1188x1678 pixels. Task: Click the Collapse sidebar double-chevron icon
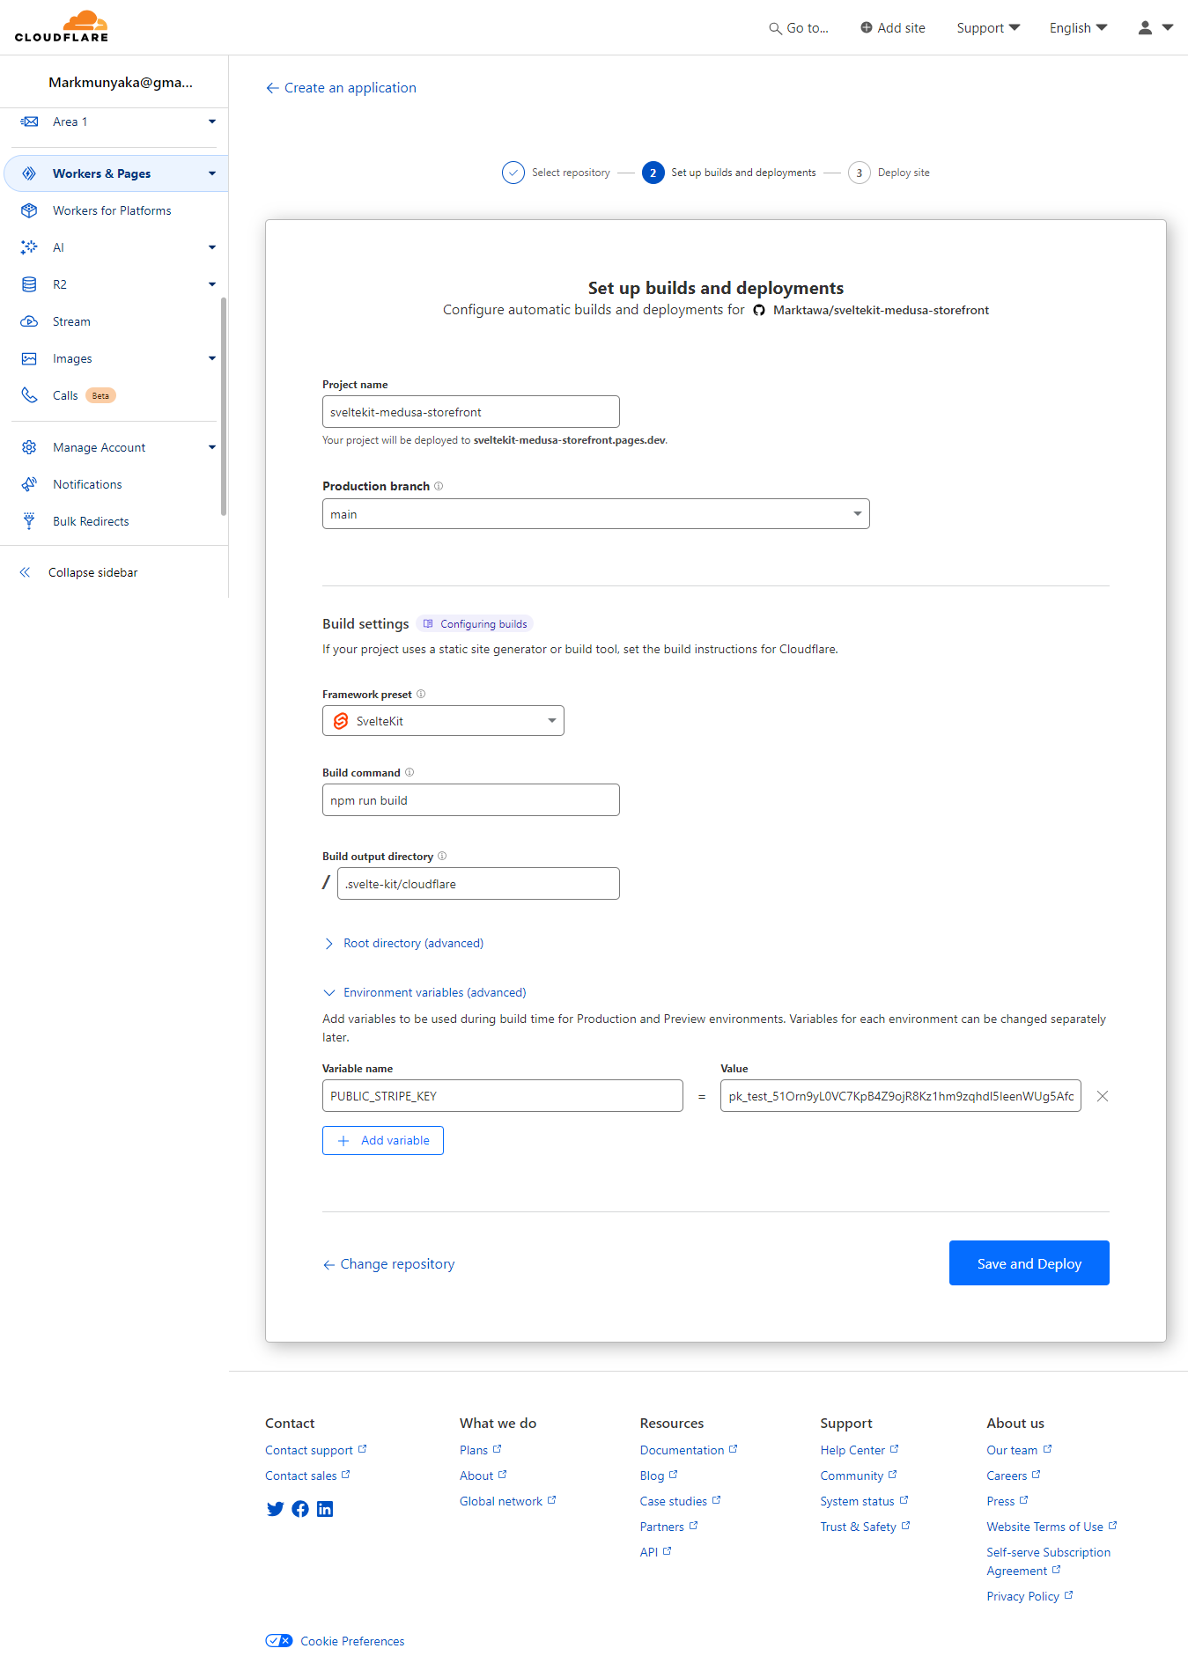point(25,572)
